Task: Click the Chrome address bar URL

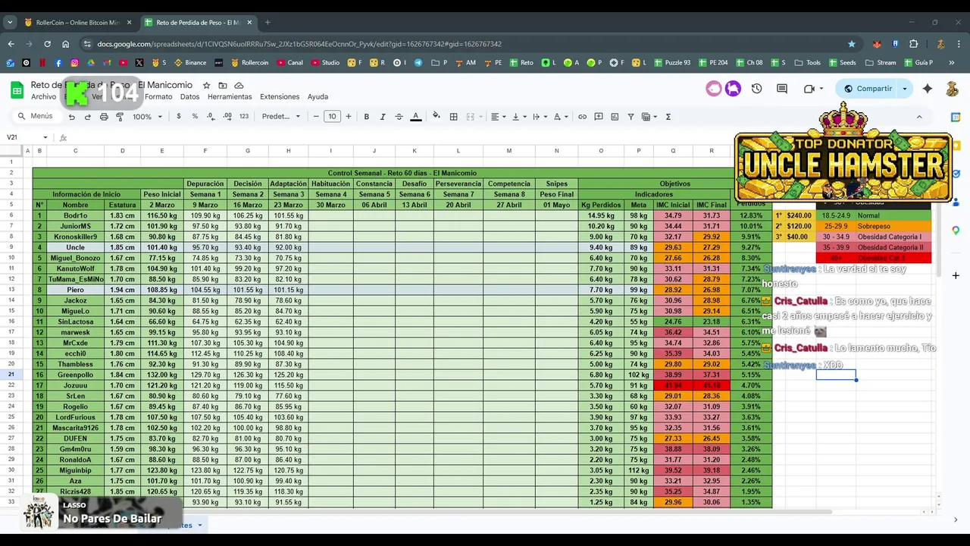Action: coord(299,44)
